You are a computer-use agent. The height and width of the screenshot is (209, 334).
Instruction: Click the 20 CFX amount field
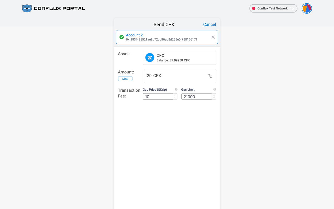(x=180, y=76)
